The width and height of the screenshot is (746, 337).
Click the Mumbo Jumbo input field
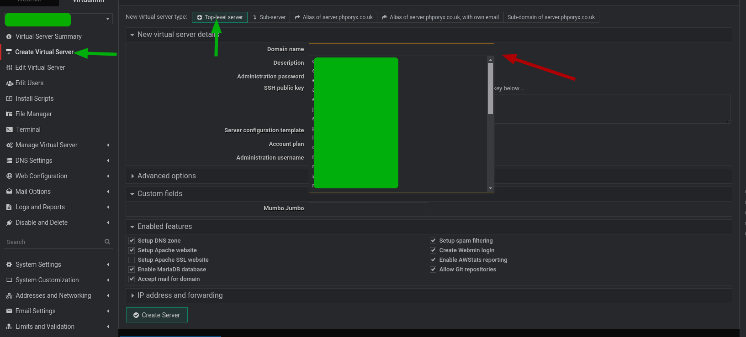pos(368,209)
